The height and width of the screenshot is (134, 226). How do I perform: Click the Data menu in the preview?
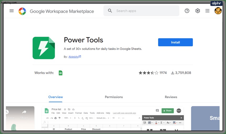click(86, 113)
